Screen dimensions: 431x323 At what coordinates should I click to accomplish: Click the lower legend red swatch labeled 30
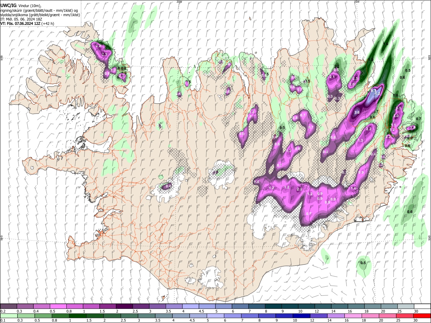[422, 316]
